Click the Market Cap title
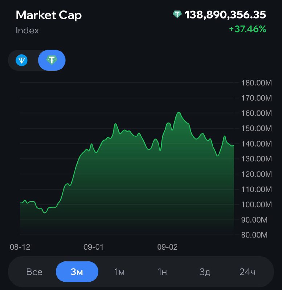 (x=49, y=15)
